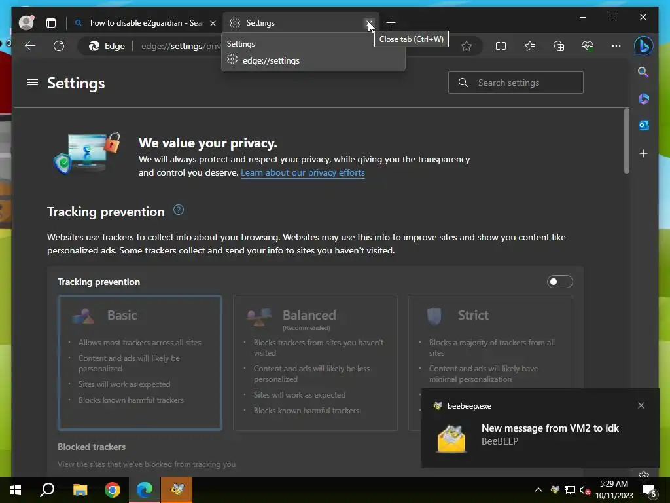Open File Explorer from taskbar
Viewport: 670px width, 503px height.
80,490
